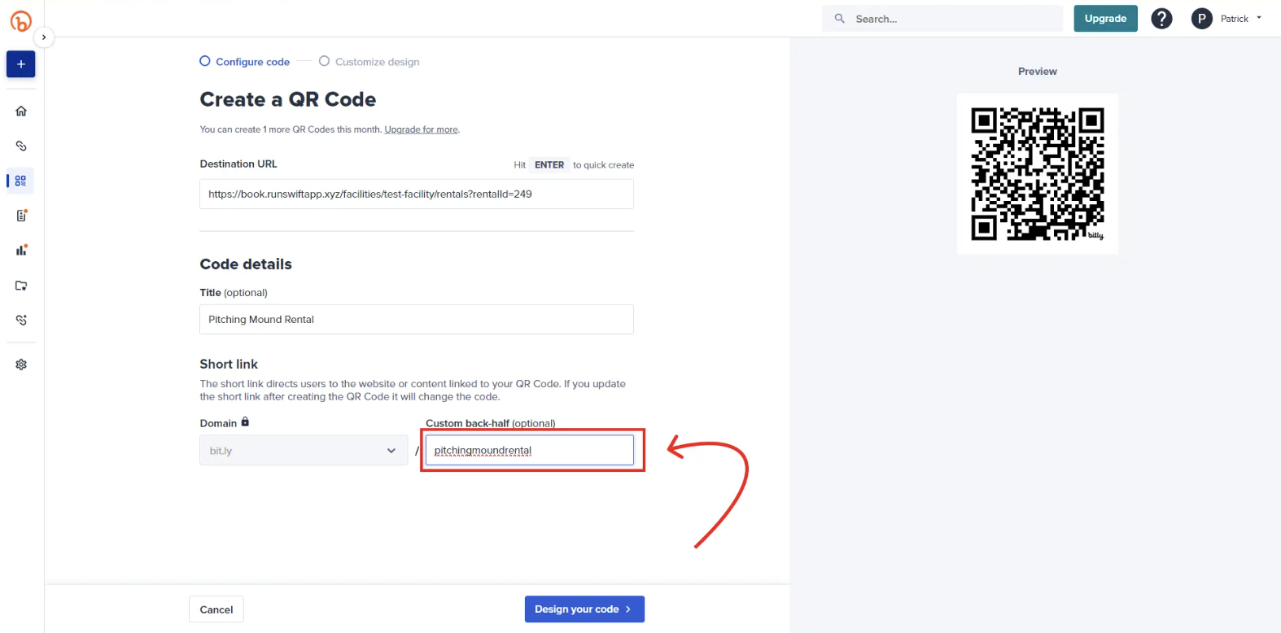
Task: Click the Upgrade for more link
Action: pos(421,129)
